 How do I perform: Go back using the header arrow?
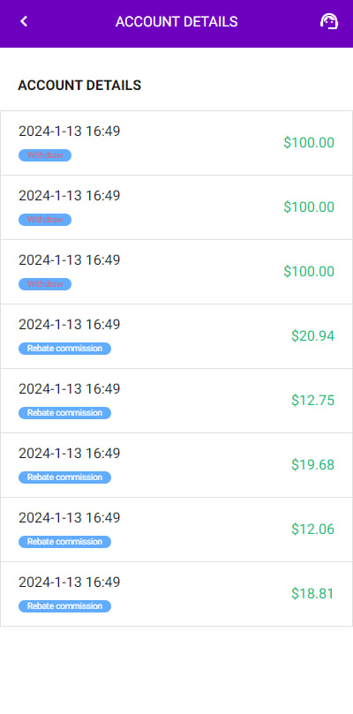click(24, 21)
